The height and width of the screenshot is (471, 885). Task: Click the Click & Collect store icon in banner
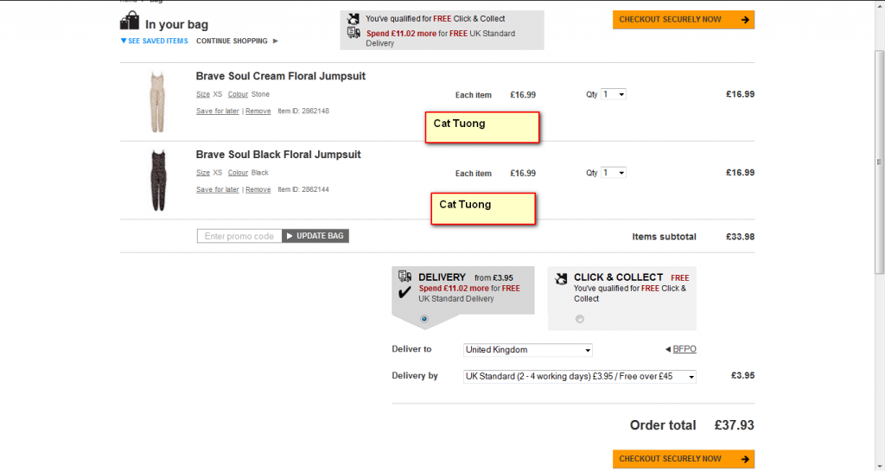353,18
